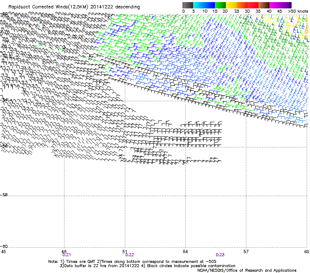Screen dimensions: 310x273
Task: Click the dark purple 45-50 knots legend swatch
Action: 286,5
